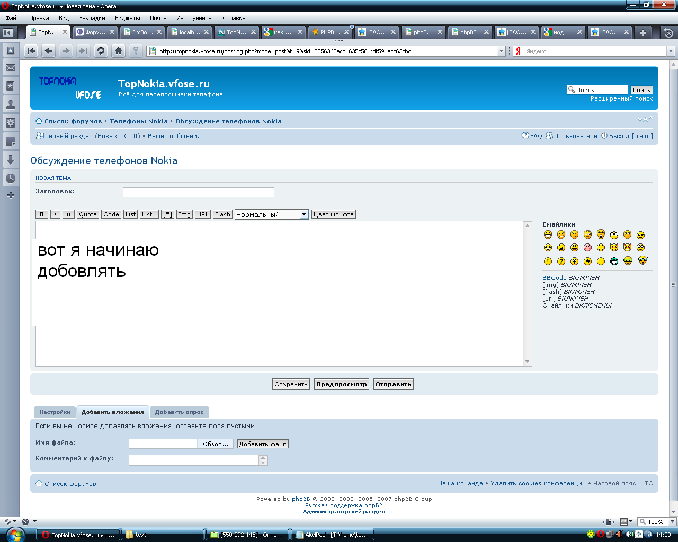Viewport: 678px width, 542px height.
Task: Expand the font size dropdown 'Нормальный'
Action: [304, 214]
